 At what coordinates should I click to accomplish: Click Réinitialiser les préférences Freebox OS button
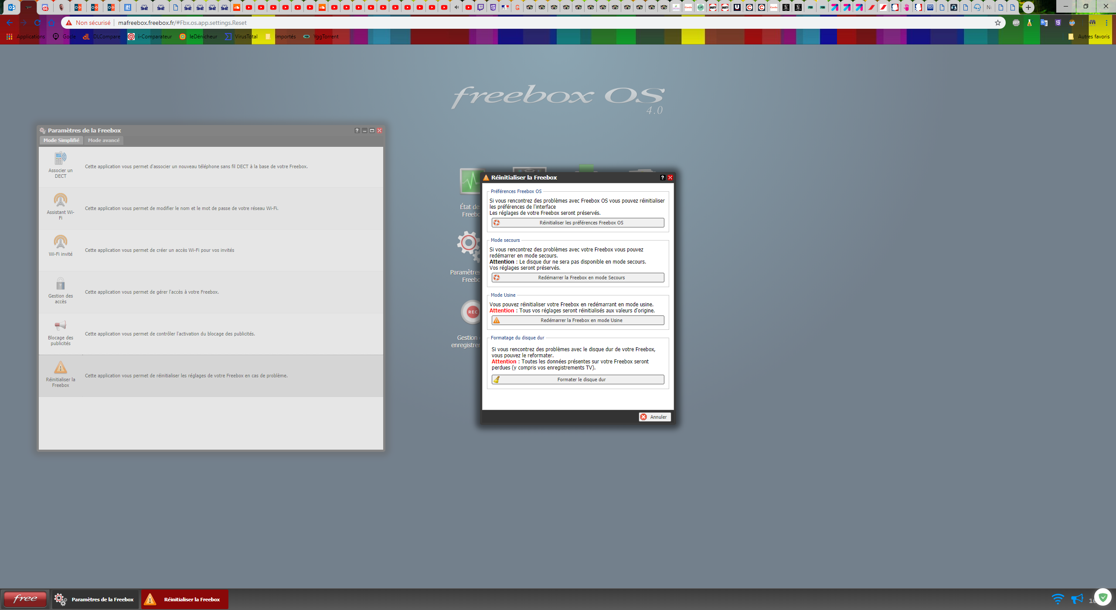[x=578, y=223]
